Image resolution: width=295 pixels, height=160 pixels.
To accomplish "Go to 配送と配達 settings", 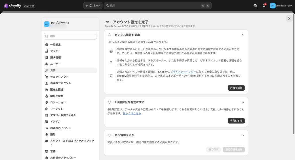I will [57, 89].
